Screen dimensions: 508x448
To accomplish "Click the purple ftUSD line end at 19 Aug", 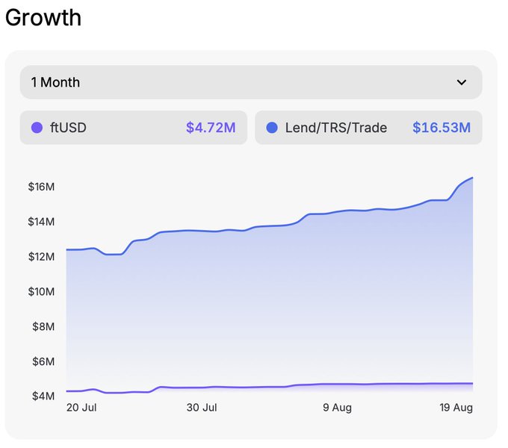I will coord(472,384).
